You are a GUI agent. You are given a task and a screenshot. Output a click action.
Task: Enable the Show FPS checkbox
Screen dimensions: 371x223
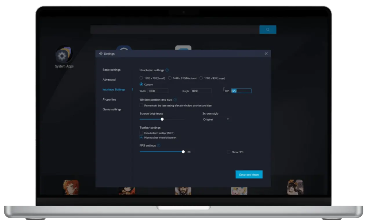(228, 152)
